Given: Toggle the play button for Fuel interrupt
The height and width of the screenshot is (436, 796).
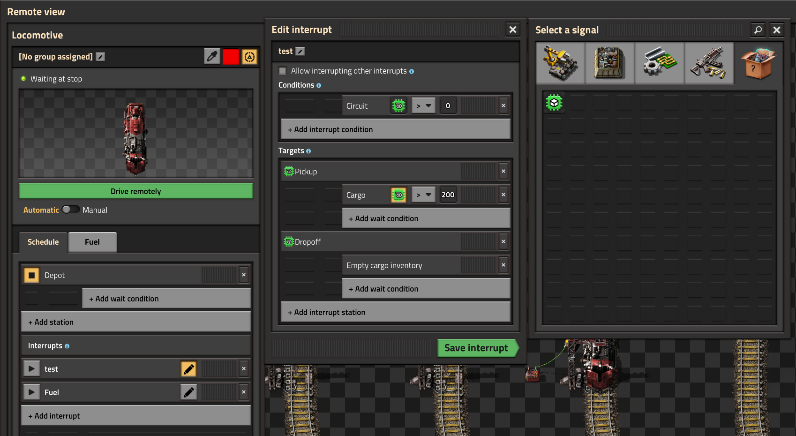Looking at the screenshot, I should (31, 392).
